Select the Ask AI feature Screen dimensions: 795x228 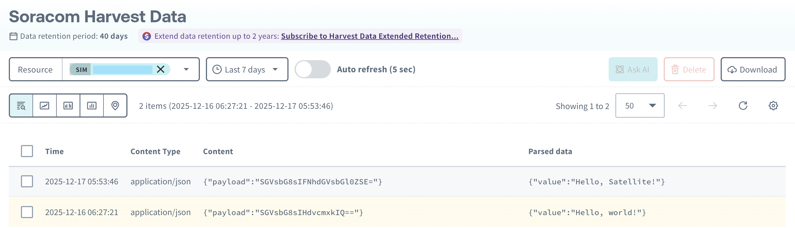tap(633, 69)
